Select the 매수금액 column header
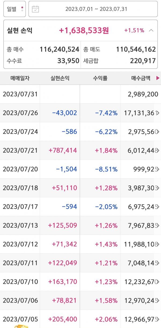This screenshot has width=161, height=328. click(141, 78)
